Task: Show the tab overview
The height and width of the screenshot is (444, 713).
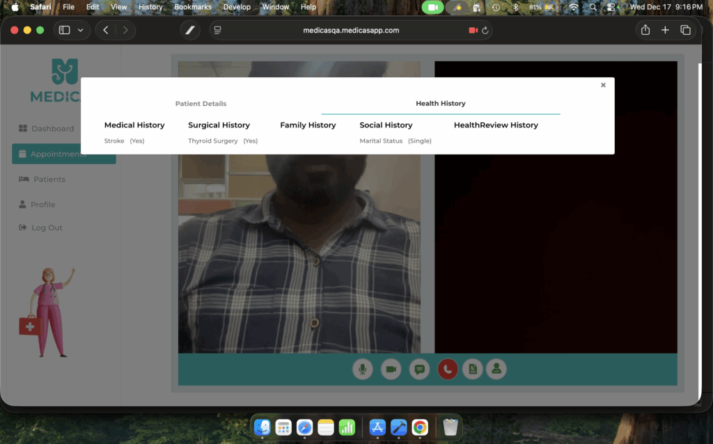Action: pos(685,30)
